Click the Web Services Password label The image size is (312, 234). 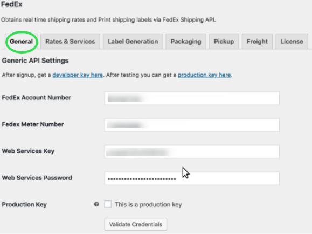(x=37, y=178)
